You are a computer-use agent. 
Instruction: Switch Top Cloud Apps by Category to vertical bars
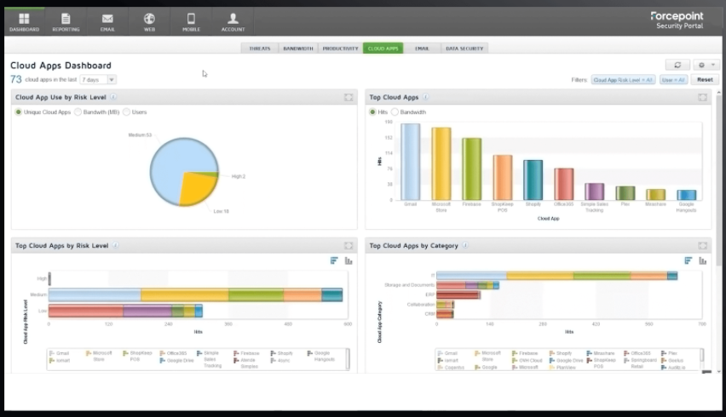(x=703, y=260)
